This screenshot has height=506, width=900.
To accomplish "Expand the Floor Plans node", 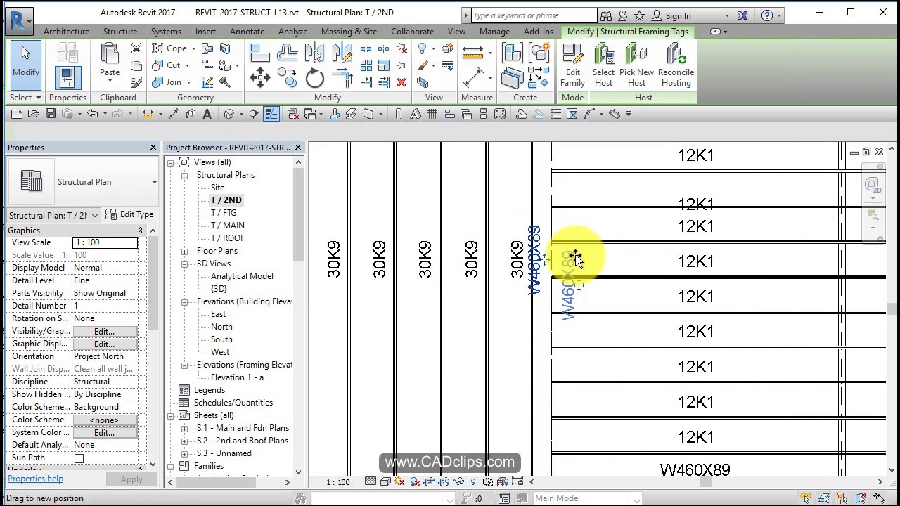I will point(184,250).
